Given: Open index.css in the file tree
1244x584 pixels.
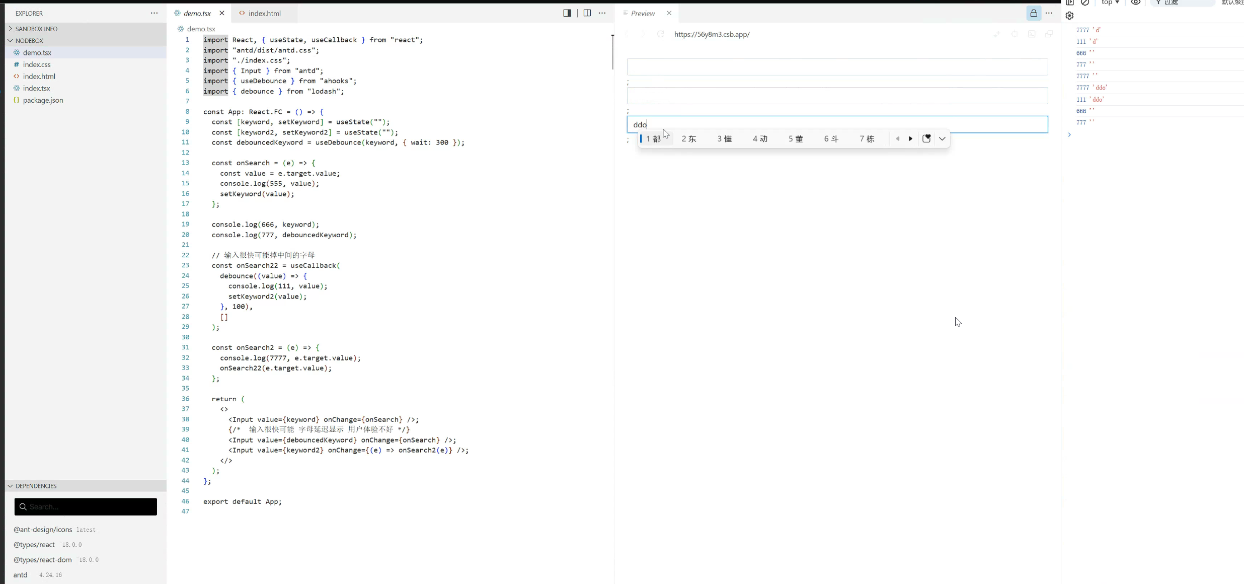Looking at the screenshot, I should 86,64.
